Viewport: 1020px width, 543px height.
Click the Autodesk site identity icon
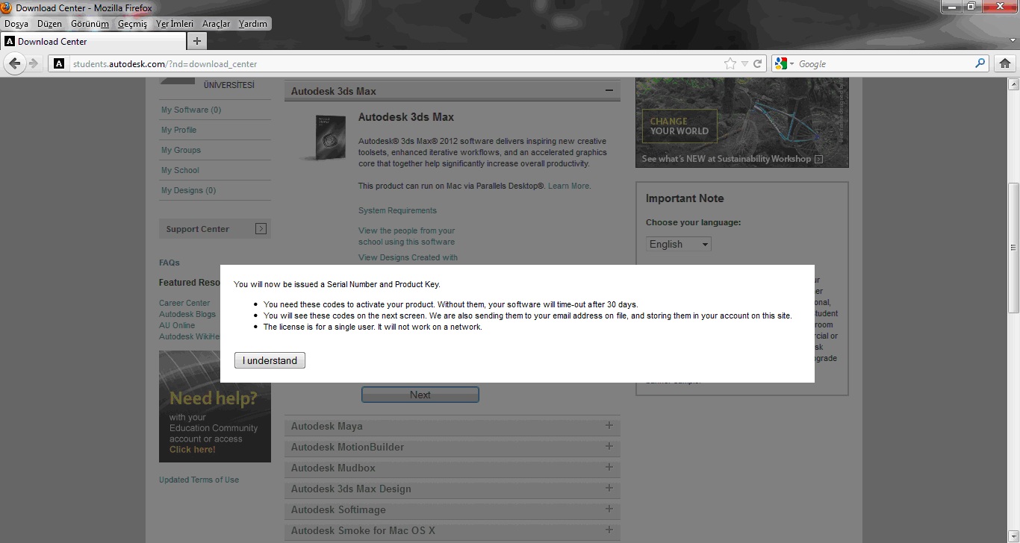(59, 64)
